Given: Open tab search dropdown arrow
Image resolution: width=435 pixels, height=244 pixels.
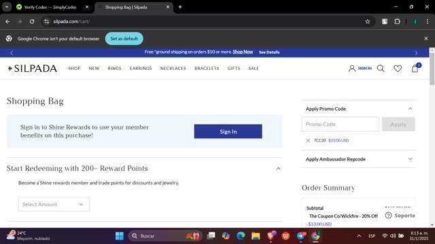Looking at the screenshot, I should click(7, 7).
